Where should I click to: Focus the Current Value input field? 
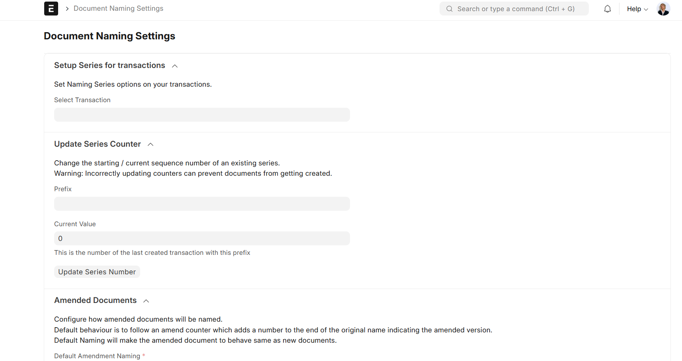pyautogui.click(x=202, y=239)
